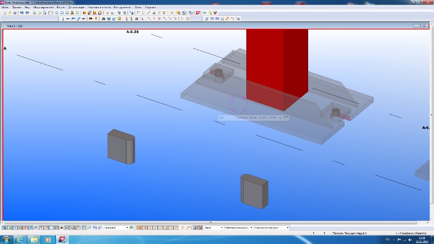Open Internet Explorer from the taskbar
Image resolution: width=434 pixels, height=244 pixels.
coord(20,239)
